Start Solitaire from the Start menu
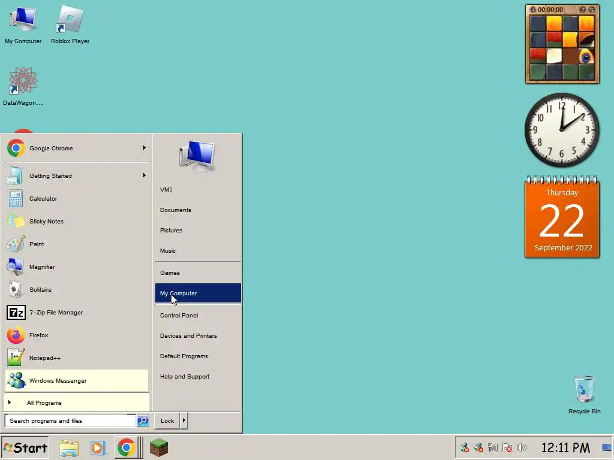The image size is (614, 460). tap(77, 289)
